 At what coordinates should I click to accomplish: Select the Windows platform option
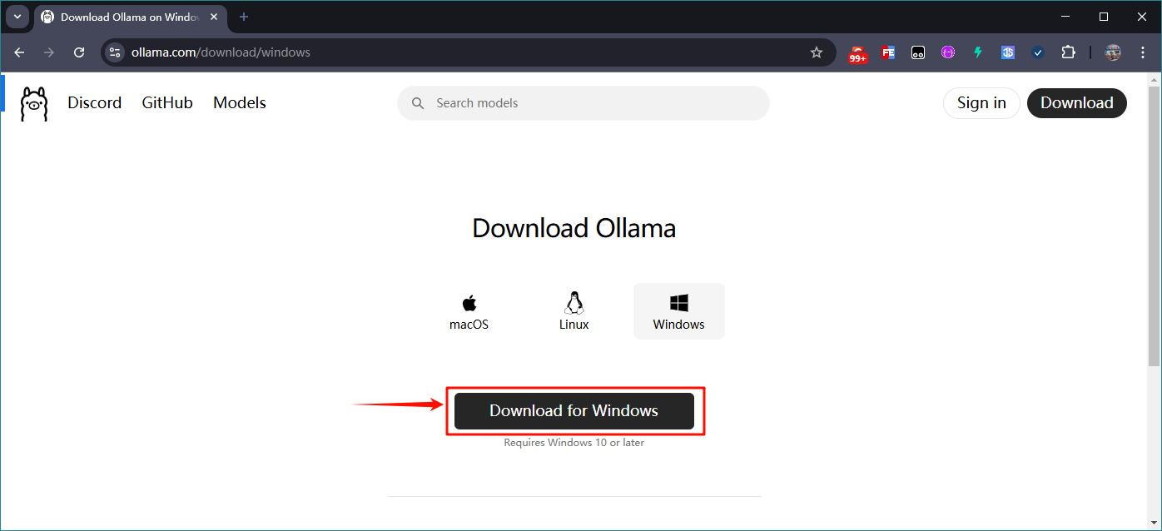[x=678, y=310]
